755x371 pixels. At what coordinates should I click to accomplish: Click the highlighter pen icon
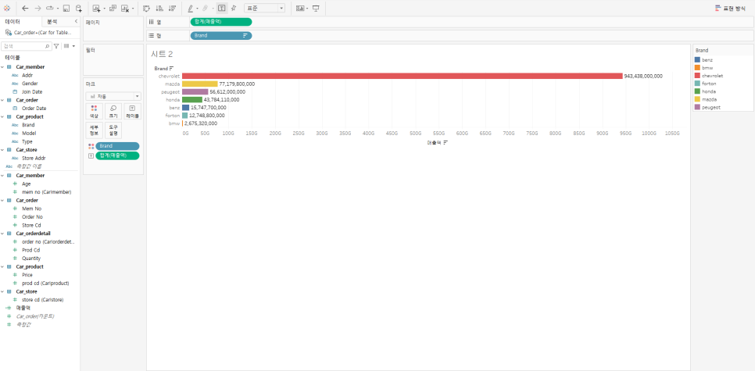coord(190,8)
